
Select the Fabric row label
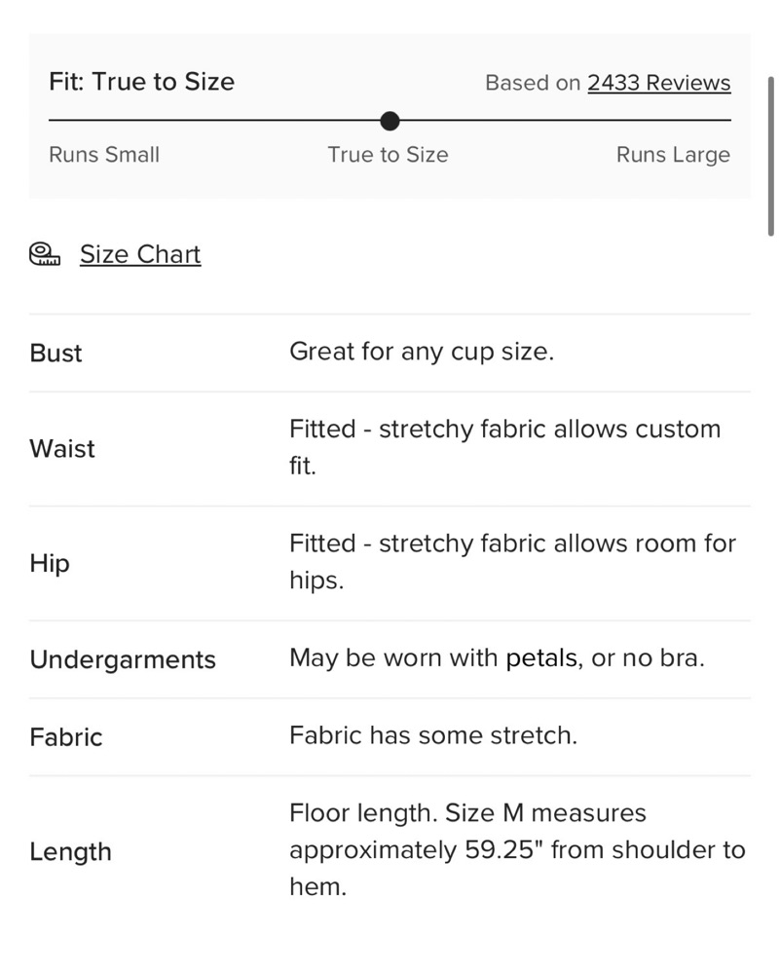click(66, 737)
